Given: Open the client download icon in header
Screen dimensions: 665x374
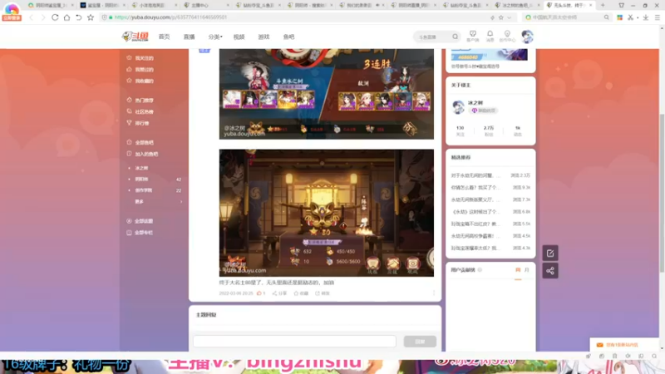Looking at the screenshot, I should coord(472,36).
